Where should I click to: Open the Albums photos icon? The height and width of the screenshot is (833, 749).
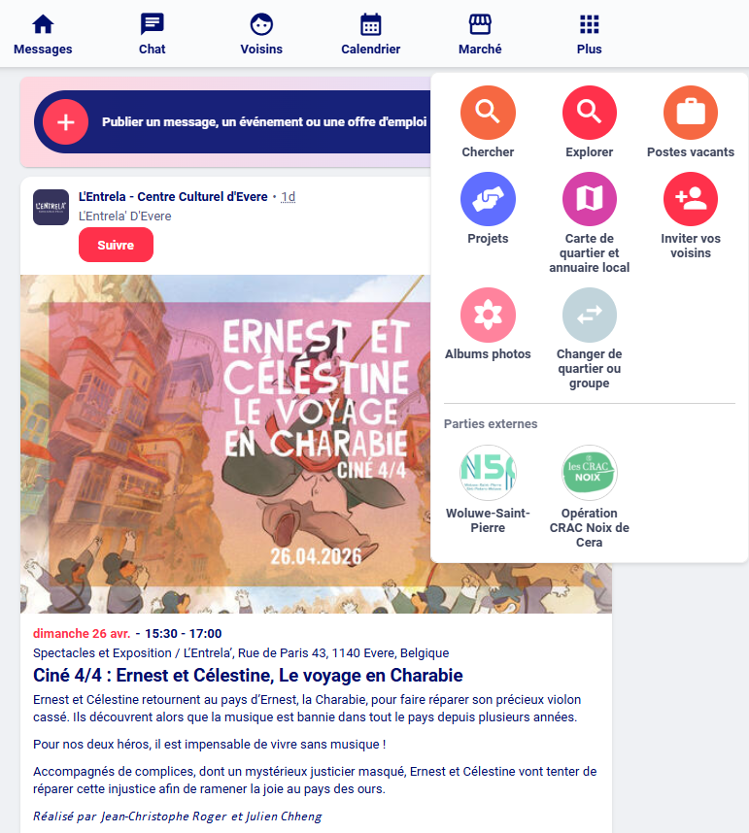[x=488, y=315]
